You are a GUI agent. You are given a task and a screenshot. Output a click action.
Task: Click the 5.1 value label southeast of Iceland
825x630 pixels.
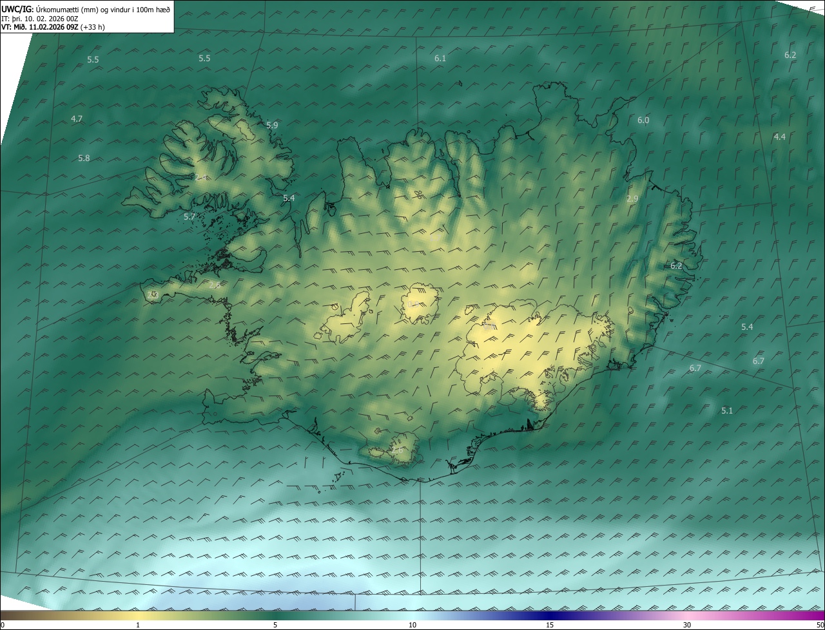[x=727, y=410]
